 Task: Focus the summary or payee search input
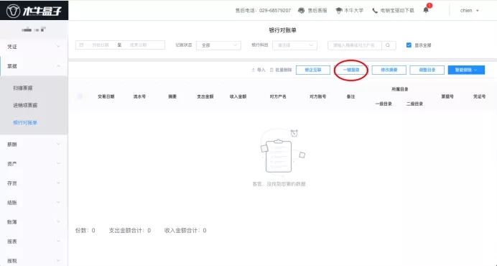click(354, 45)
